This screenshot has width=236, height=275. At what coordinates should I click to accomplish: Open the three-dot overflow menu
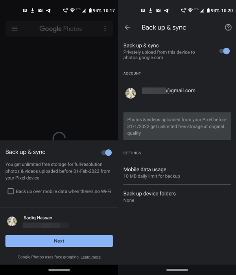(105, 29)
